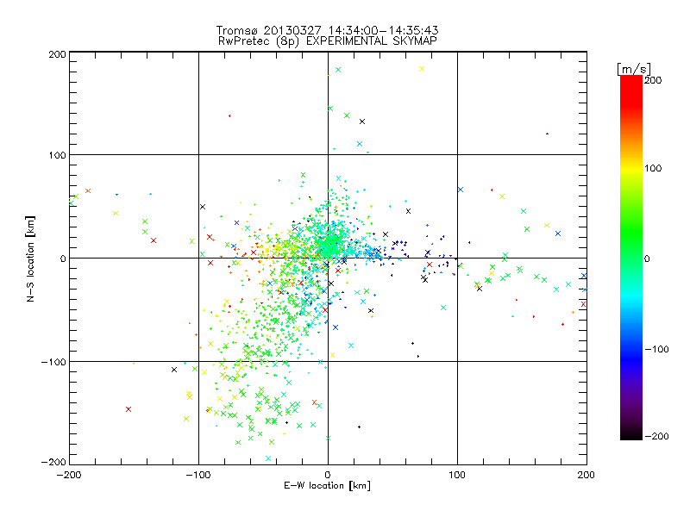Click the y-axis tick label -100
690x517 pixels.
pyautogui.click(x=53, y=362)
